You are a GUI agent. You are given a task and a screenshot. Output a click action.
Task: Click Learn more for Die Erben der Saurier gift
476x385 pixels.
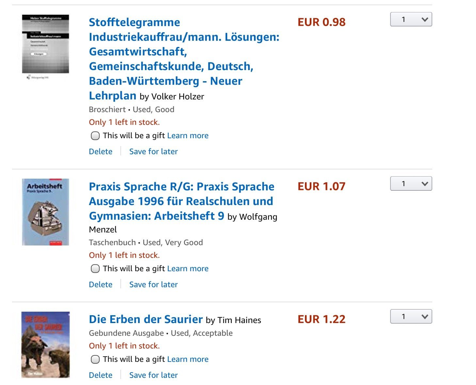[188, 359]
